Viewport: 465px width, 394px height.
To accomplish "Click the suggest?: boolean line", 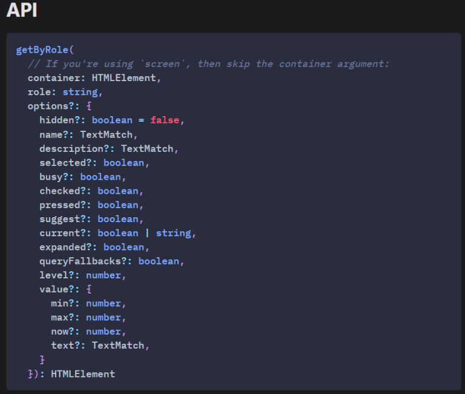I will click(91, 219).
